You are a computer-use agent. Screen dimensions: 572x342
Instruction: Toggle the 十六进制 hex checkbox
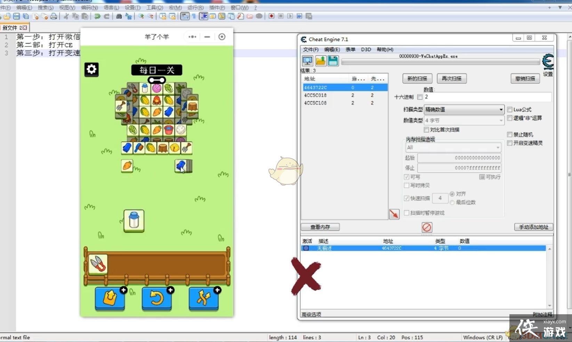pos(420,97)
